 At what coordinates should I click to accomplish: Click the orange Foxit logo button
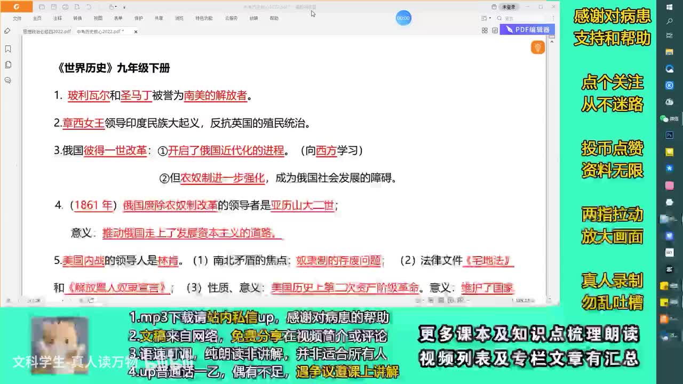click(x=16, y=7)
